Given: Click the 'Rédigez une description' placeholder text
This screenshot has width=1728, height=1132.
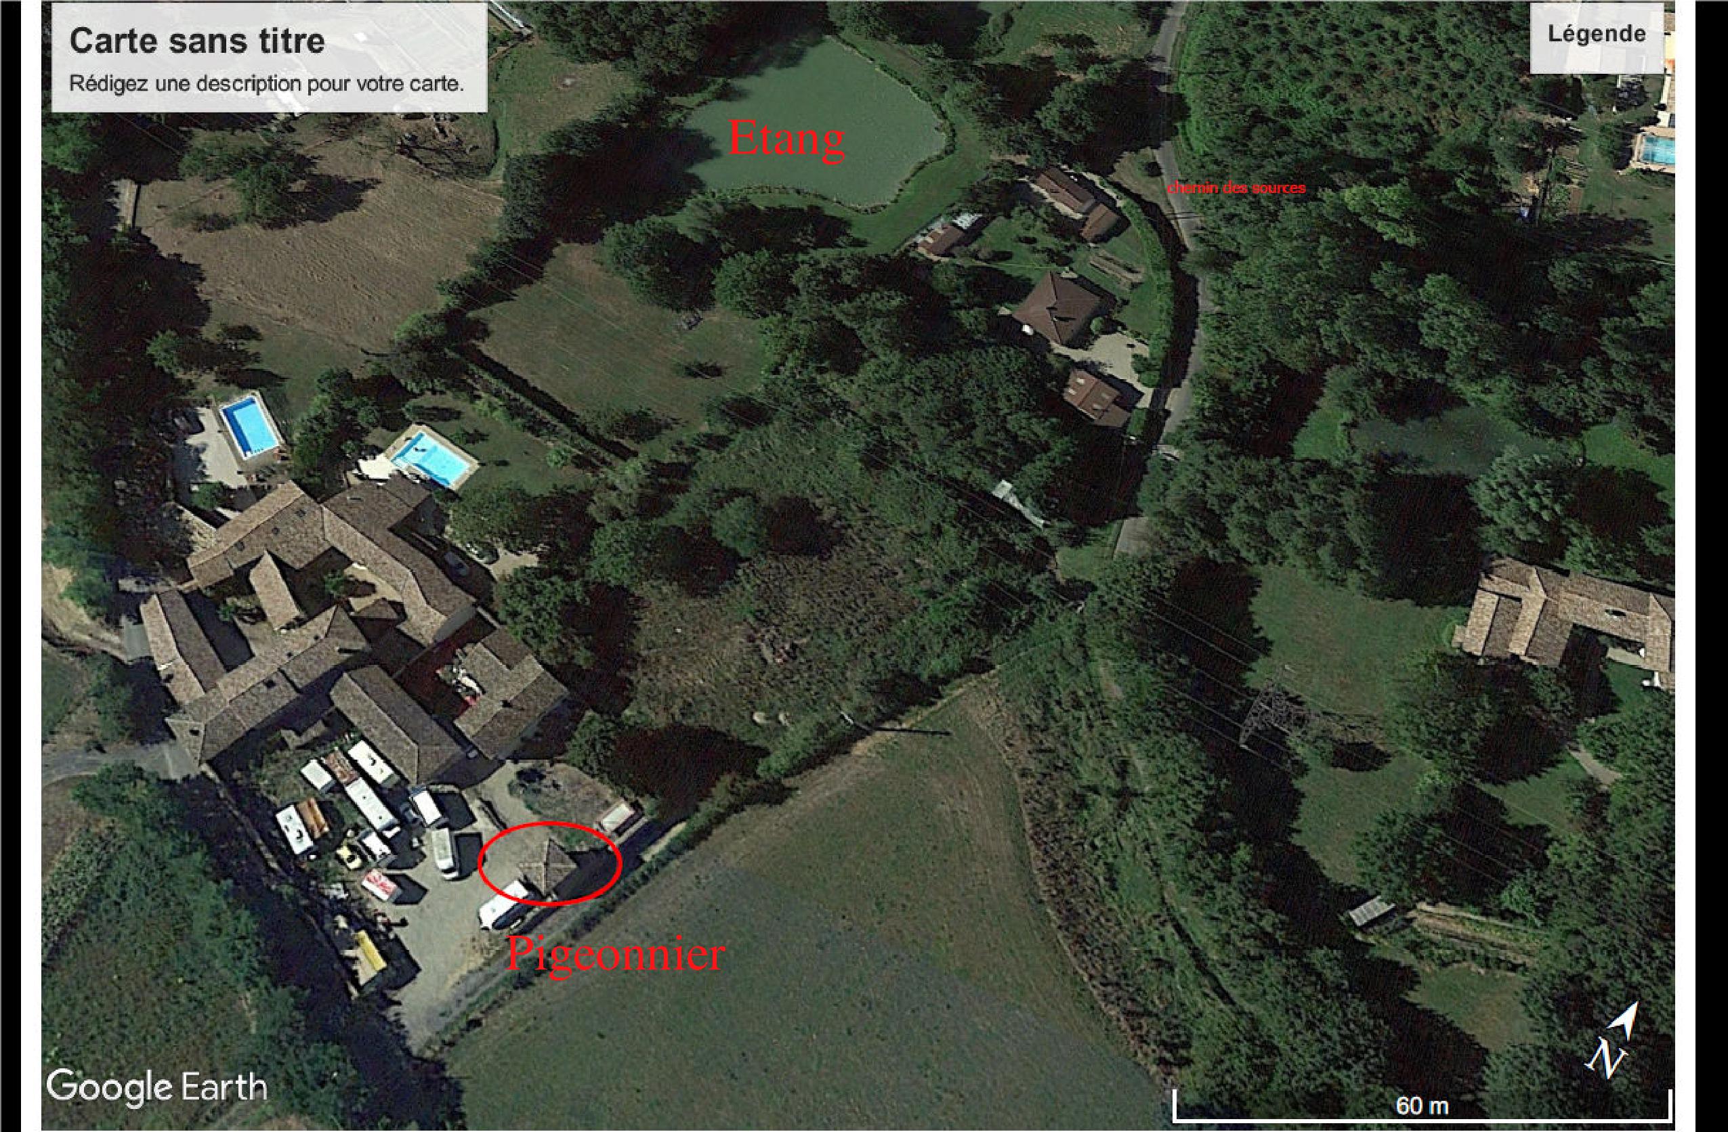Looking at the screenshot, I should tap(266, 83).
